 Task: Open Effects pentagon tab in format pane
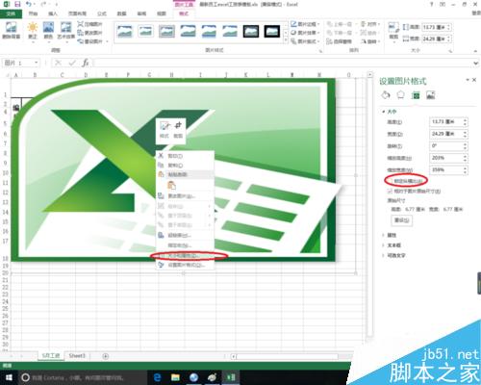400,95
